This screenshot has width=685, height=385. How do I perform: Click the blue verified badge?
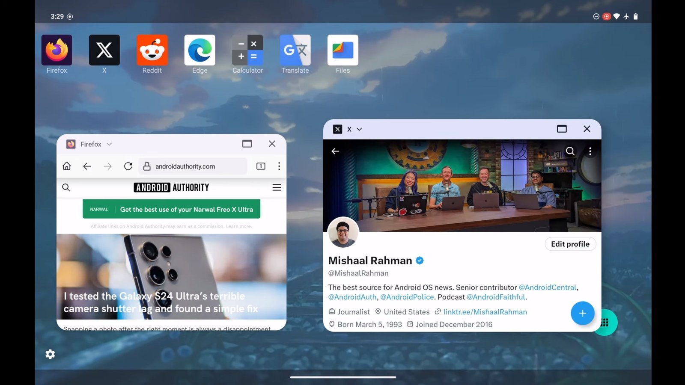point(420,260)
